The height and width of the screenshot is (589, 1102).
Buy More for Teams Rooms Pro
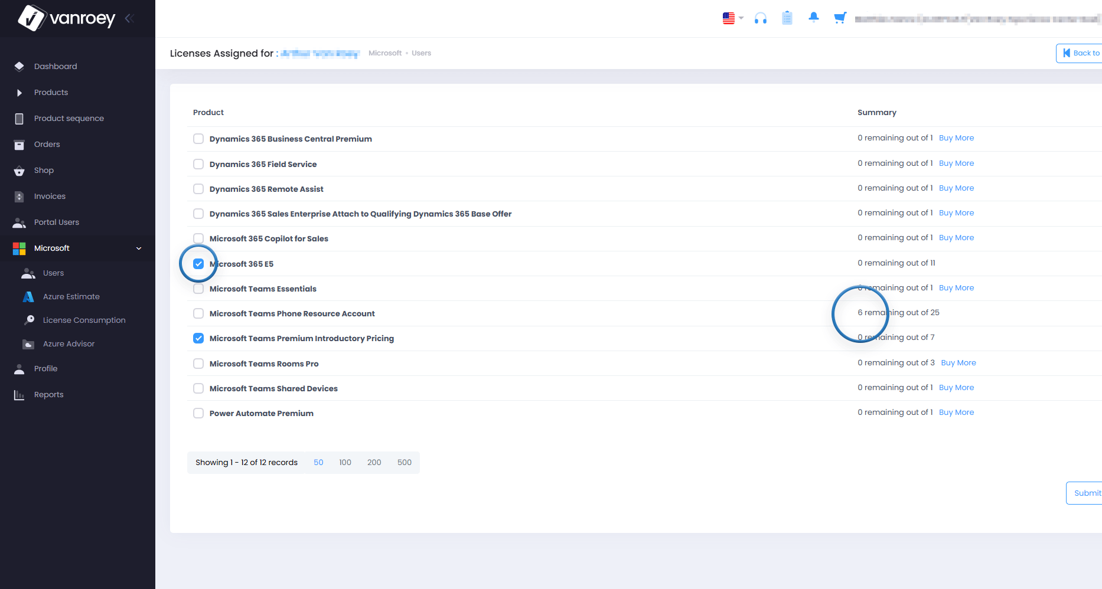click(x=958, y=363)
